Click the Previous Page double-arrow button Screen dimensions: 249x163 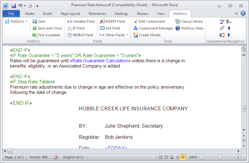[x=244, y=135]
